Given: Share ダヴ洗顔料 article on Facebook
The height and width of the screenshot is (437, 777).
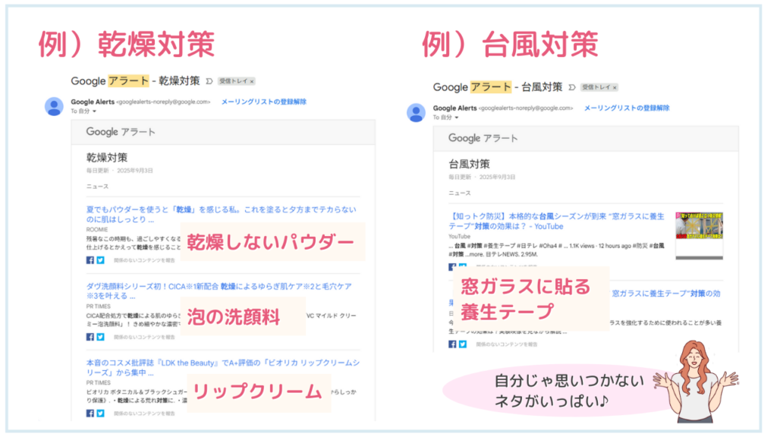Looking at the screenshot, I should click(x=90, y=337).
